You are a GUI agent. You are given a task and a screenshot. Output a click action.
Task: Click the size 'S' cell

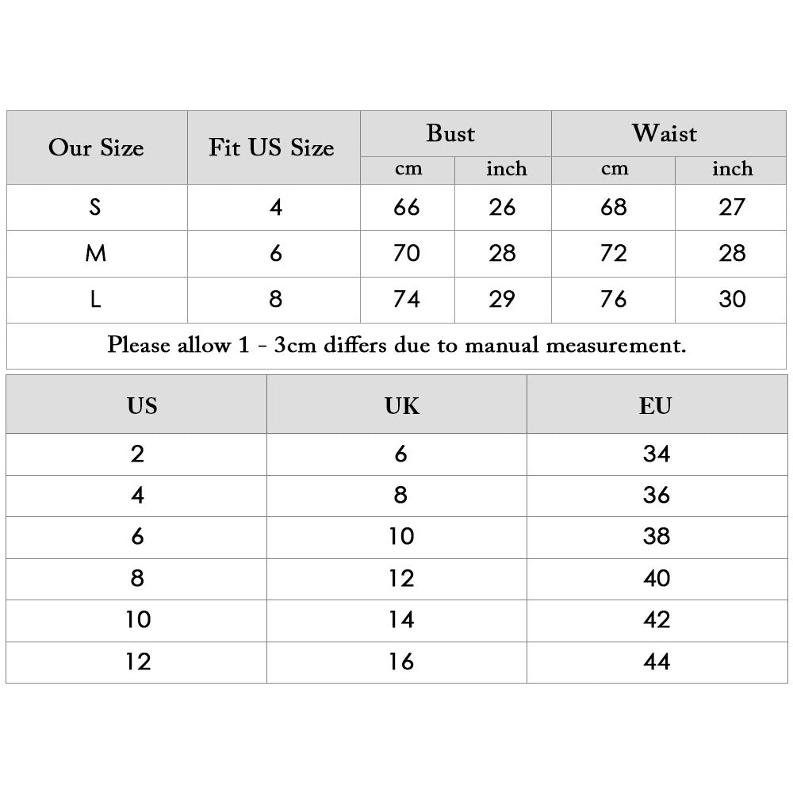[x=96, y=208]
